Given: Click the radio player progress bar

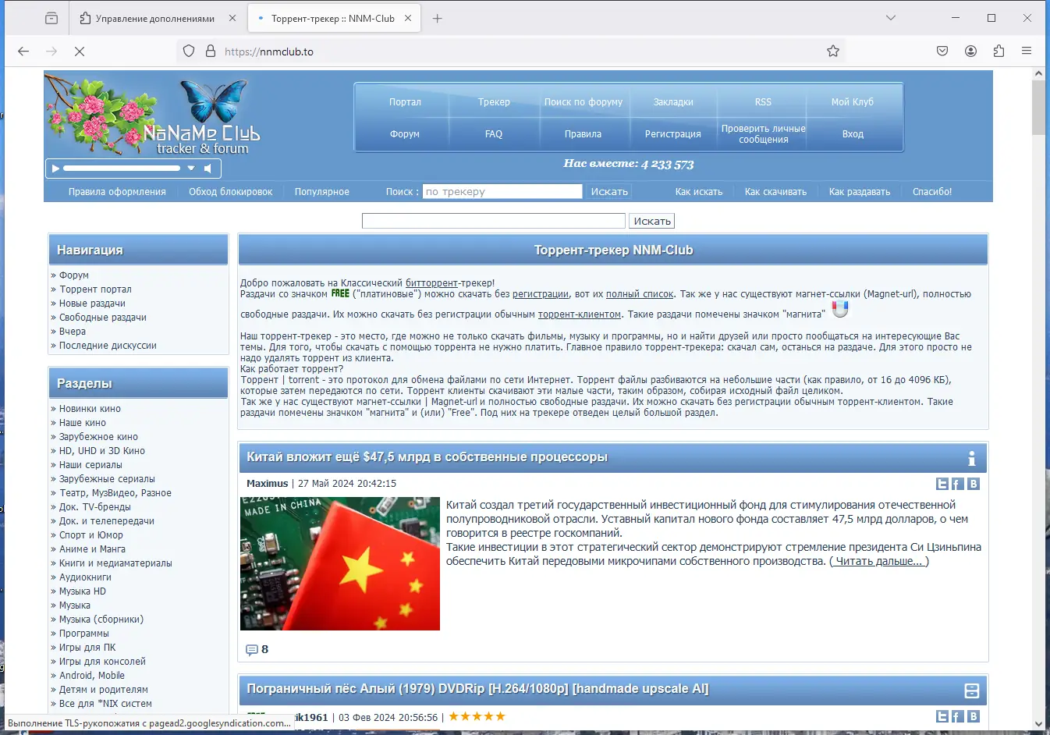Looking at the screenshot, I should click(x=122, y=169).
